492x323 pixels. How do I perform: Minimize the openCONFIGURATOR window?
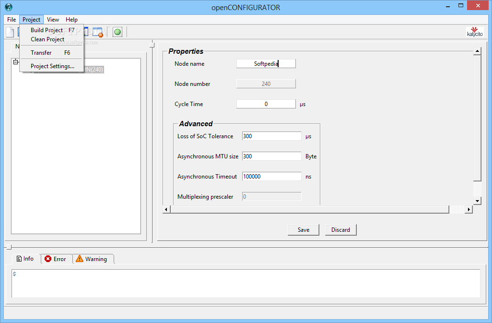(448, 6)
